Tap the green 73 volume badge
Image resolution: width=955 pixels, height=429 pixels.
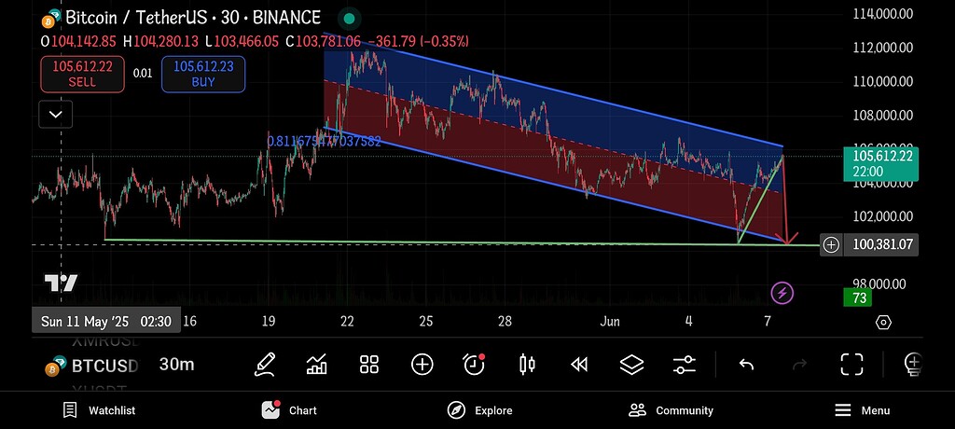859,298
